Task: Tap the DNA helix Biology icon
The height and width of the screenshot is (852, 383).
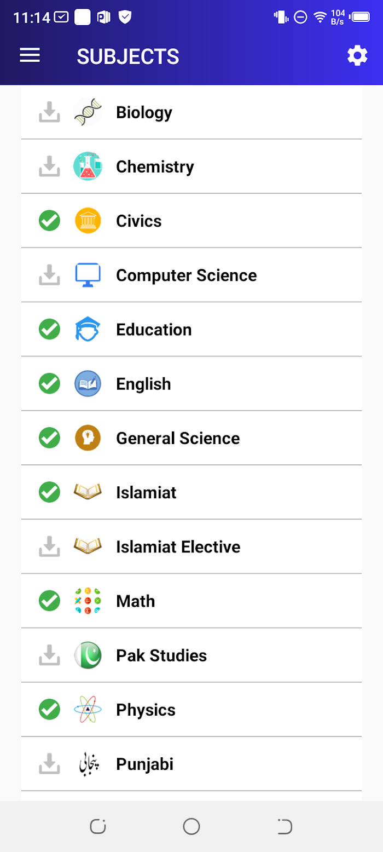Action: point(88,112)
